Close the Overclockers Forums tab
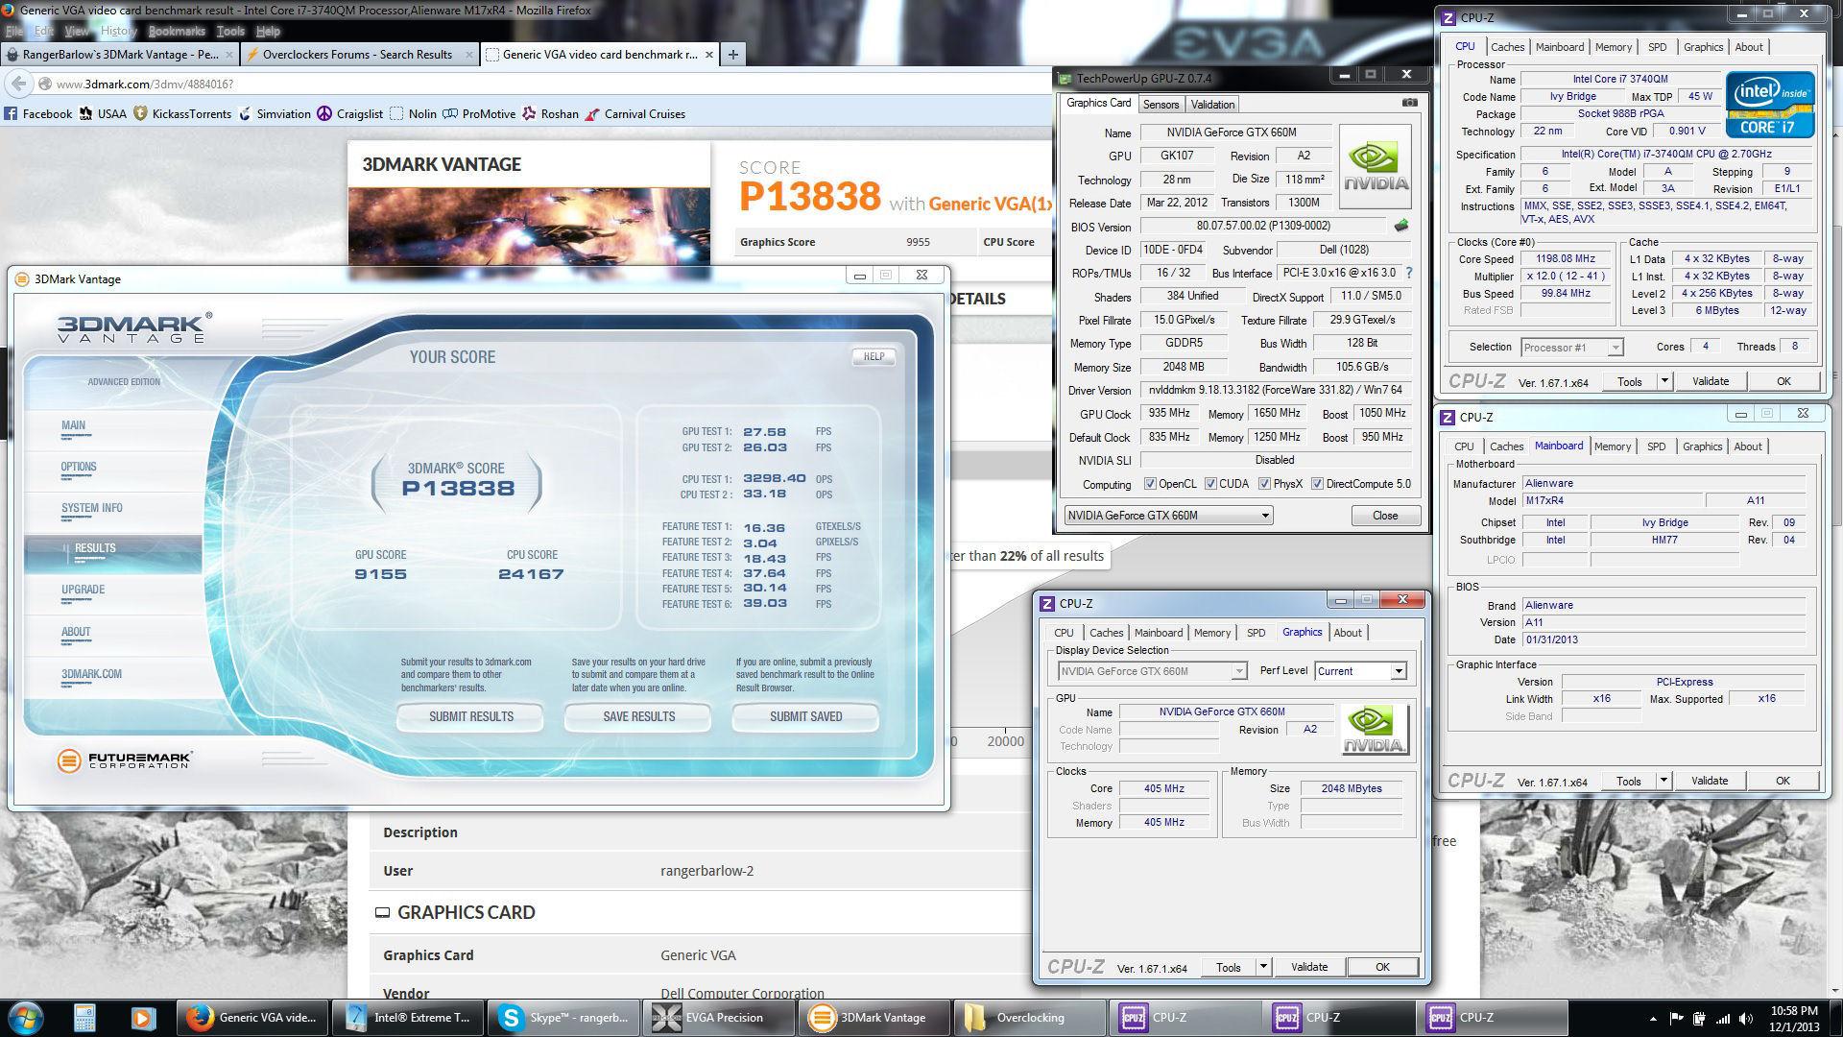The height and width of the screenshot is (1037, 1843). [470, 55]
